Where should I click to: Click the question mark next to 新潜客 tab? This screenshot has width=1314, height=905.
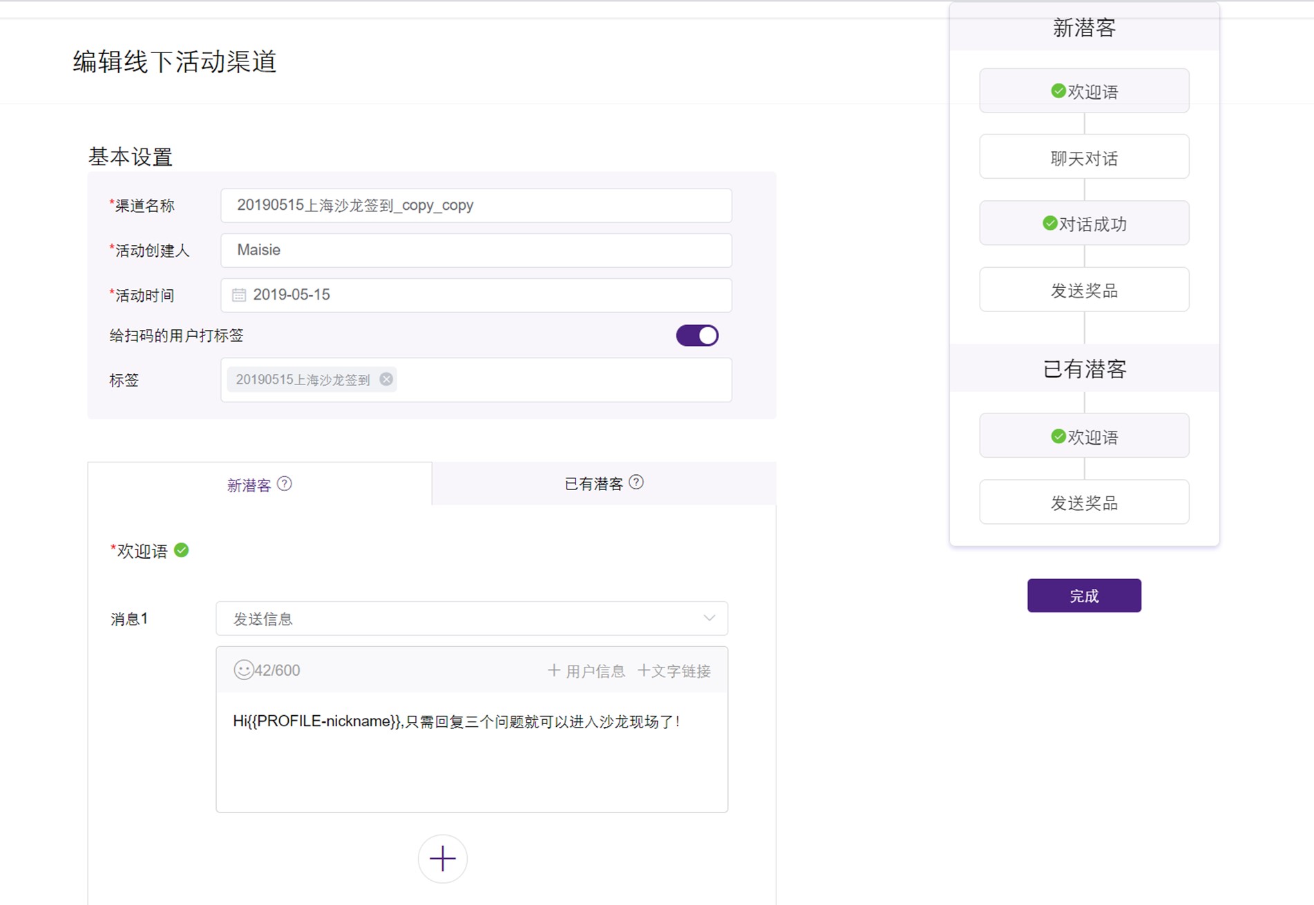coord(285,483)
